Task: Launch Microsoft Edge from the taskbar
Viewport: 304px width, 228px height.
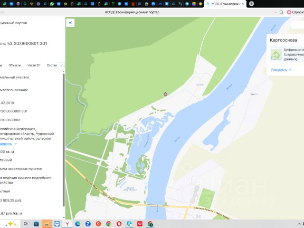Action: (x=78, y=224)
